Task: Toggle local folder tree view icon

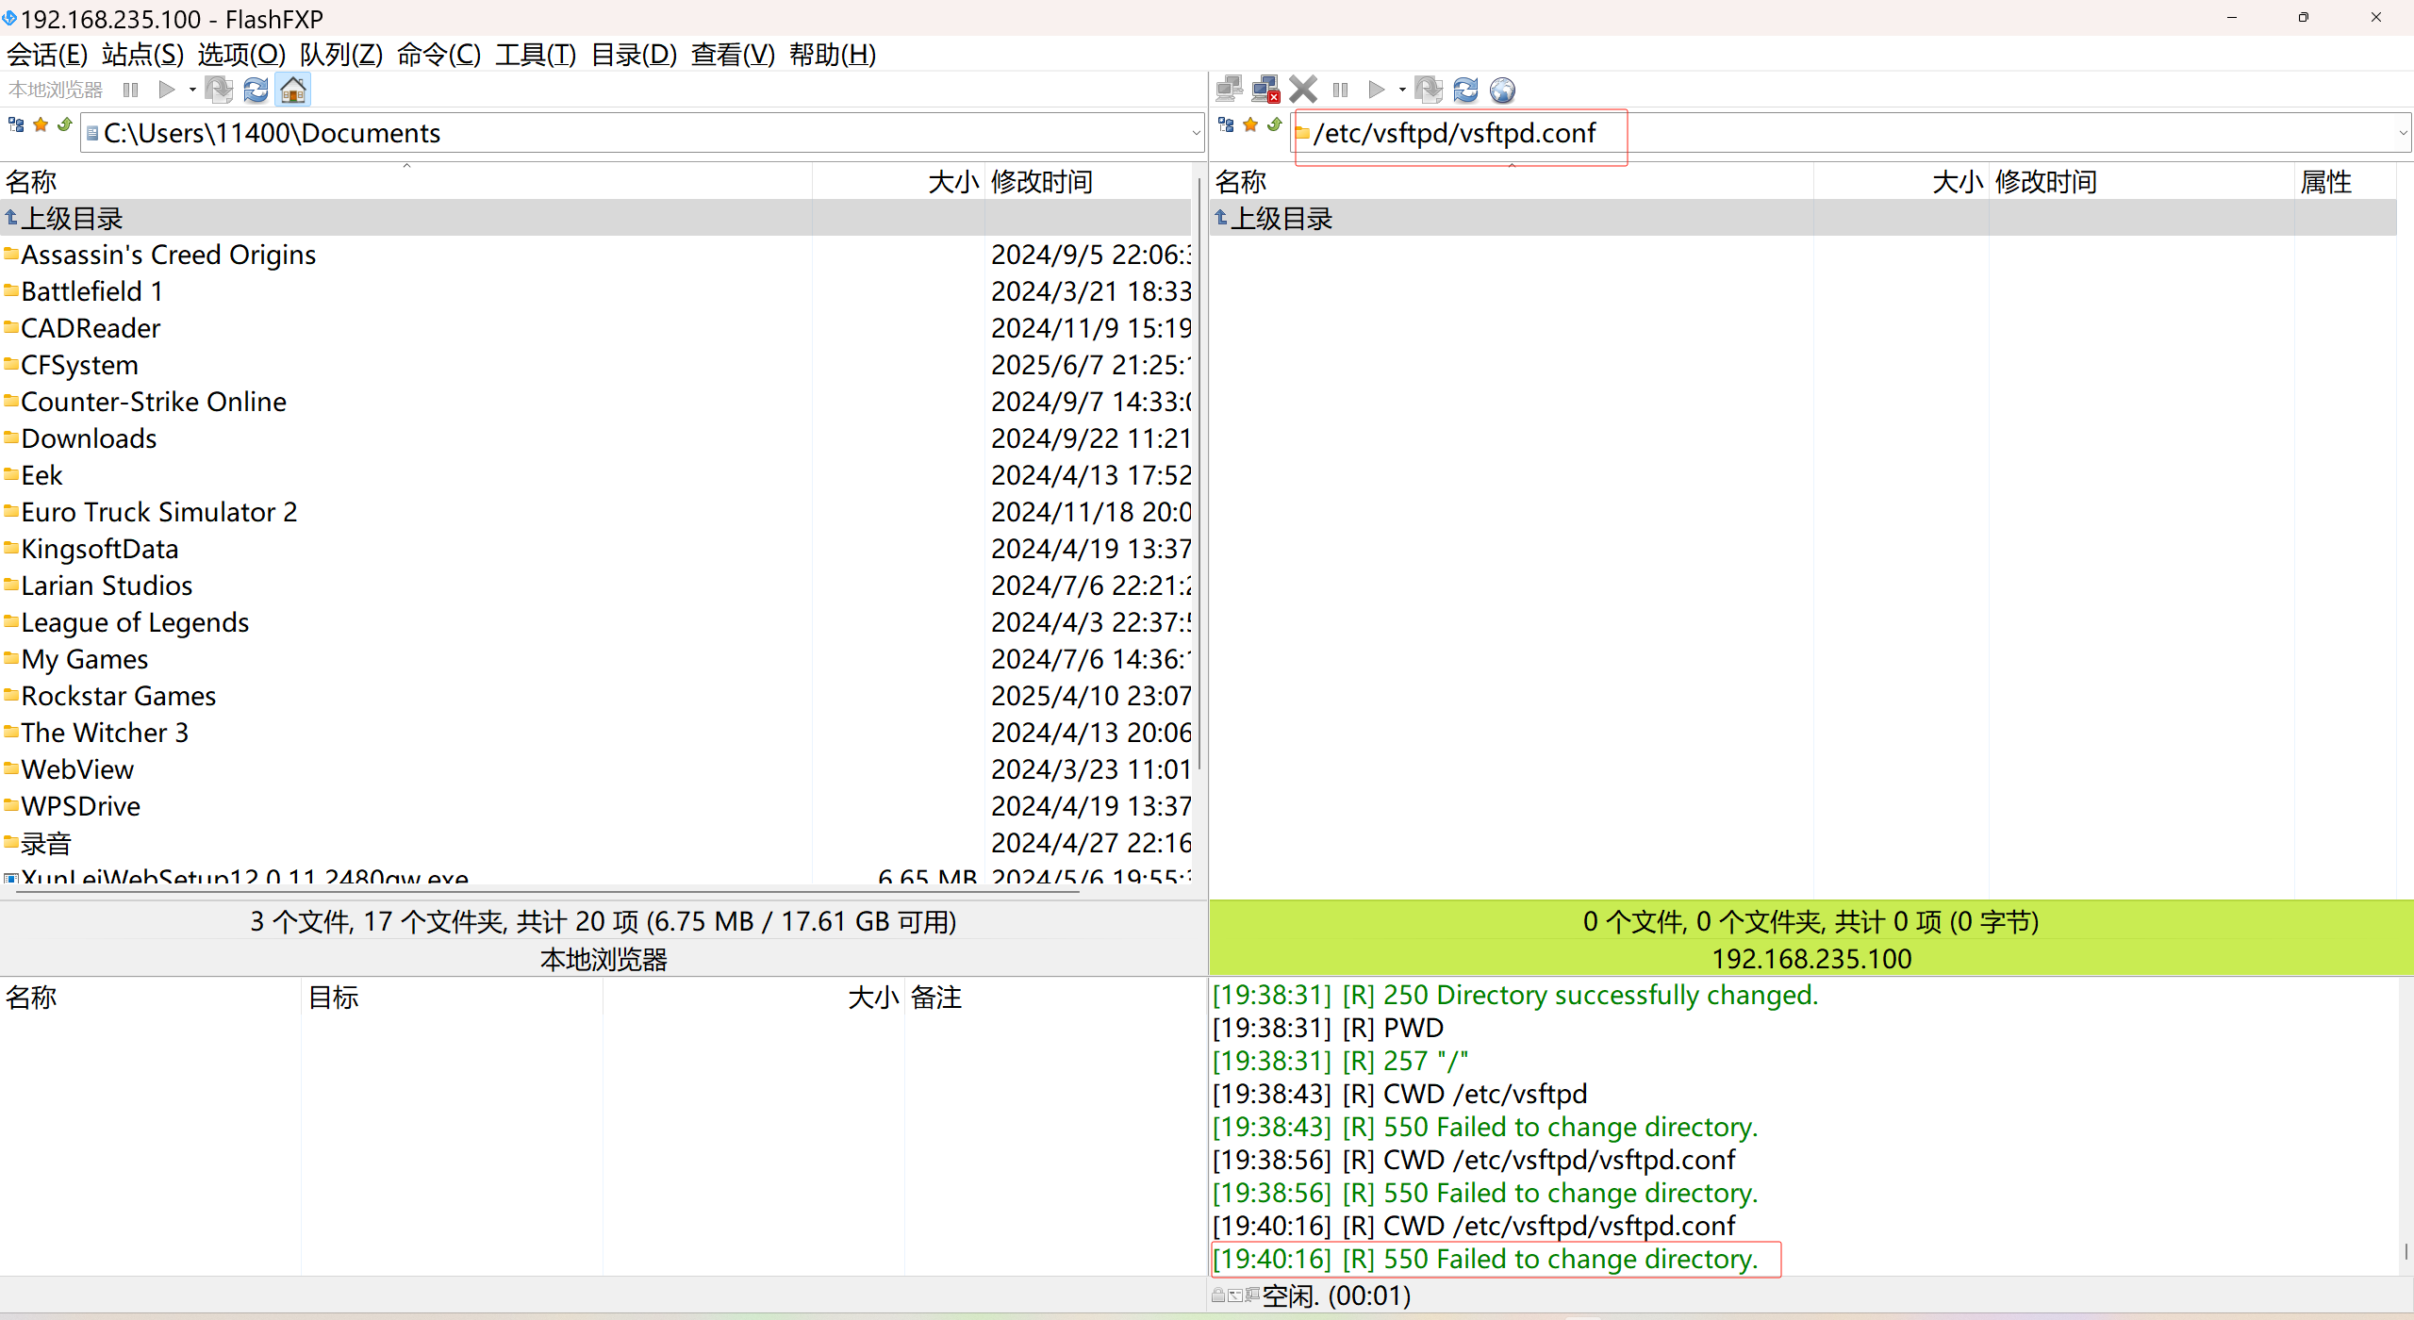Action: [x=16, y=124]
